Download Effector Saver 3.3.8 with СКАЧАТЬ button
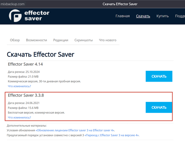This screenshot has height=146, width=185. pyautogui.click(x=159, y=107)
